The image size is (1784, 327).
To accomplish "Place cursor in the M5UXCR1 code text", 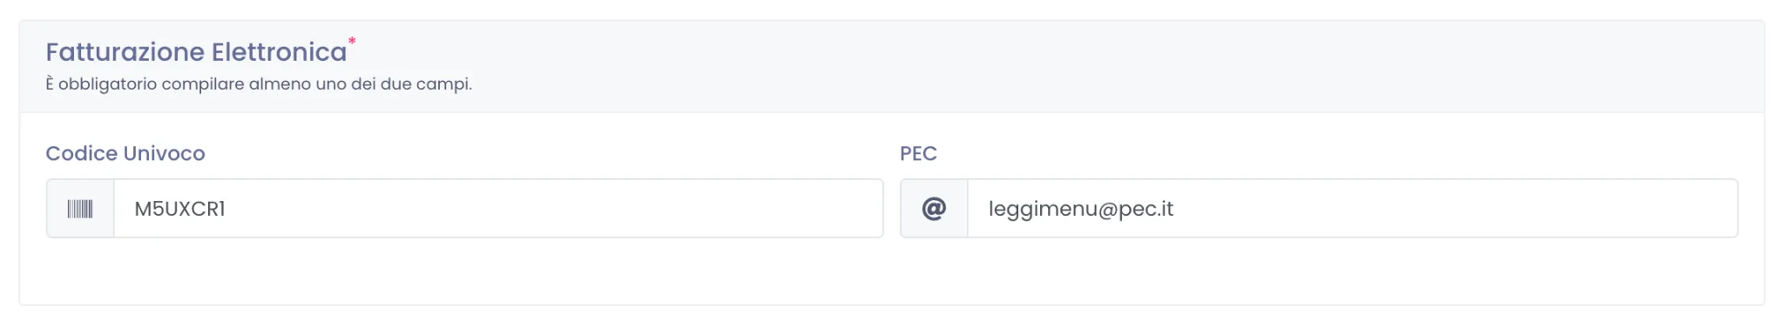I will tap(179, 209).
